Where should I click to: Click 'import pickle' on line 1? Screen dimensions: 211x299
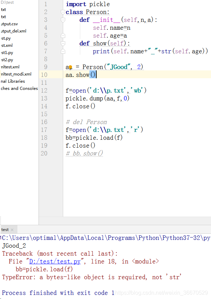(88, 4)
